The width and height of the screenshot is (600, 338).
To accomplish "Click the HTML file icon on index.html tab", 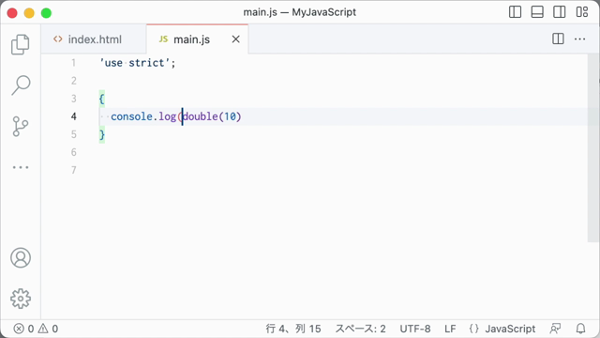I will 58,39.
